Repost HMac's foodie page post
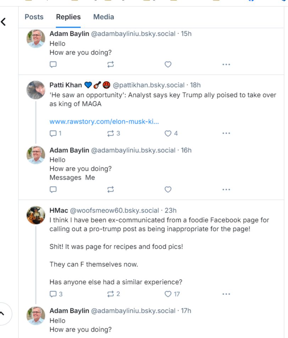288x338 pixels. coord(111,294)
